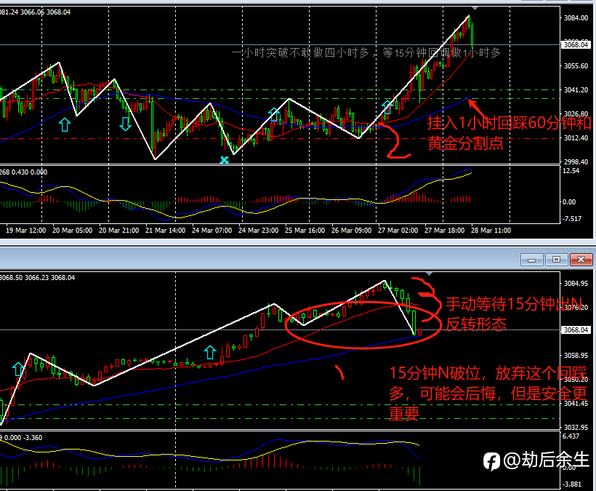Click the 19 Mar 12:00 time label

coord(26,230)
